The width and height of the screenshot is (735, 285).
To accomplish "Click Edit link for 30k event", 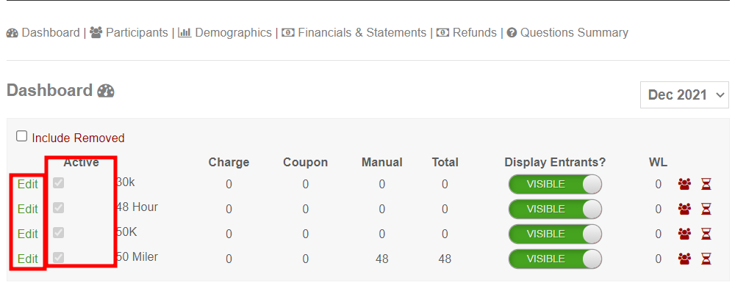I will pyautogui.click(x=28, y=184).
